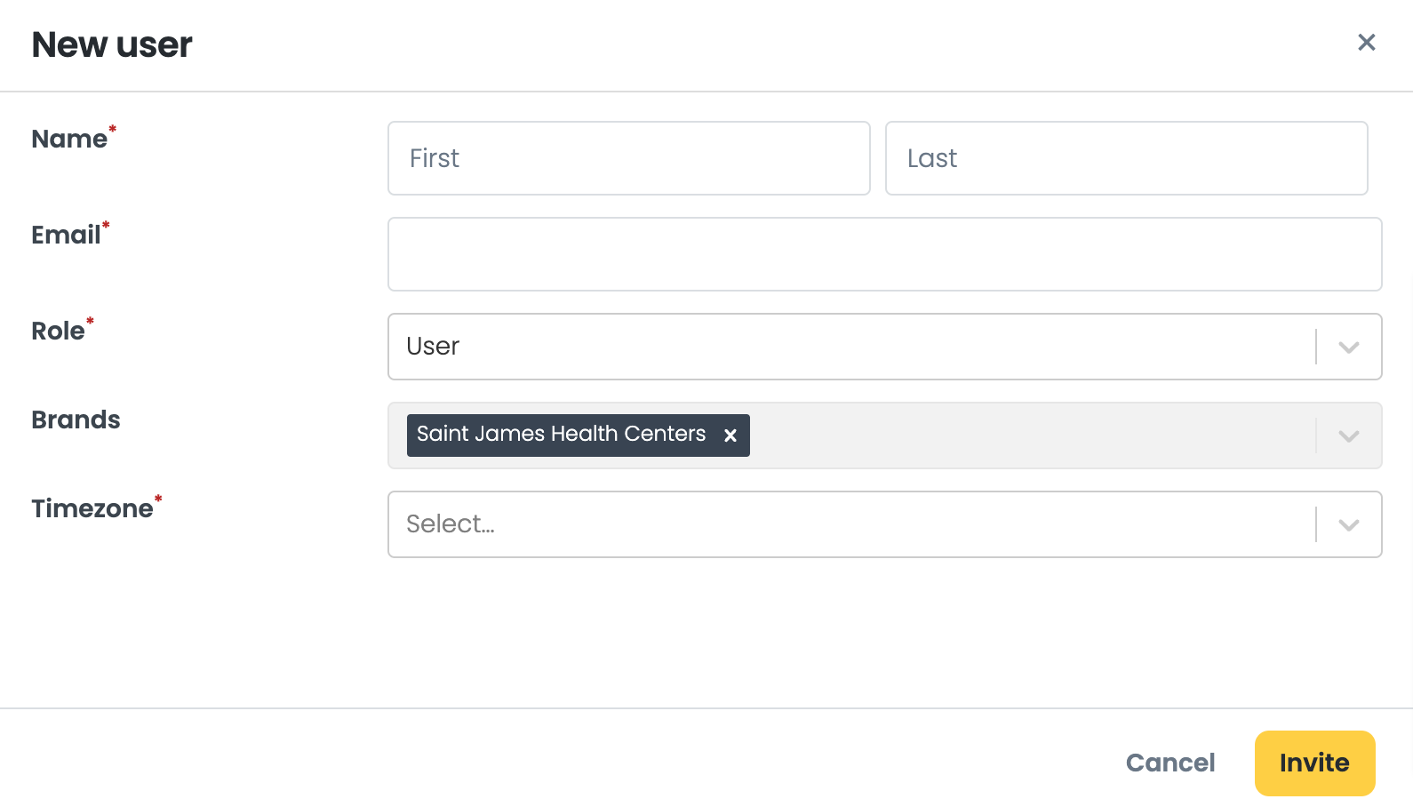This screenshot has width=1413, height=807.
Task: Click the Timezone field label
Action: coord(92,508)
